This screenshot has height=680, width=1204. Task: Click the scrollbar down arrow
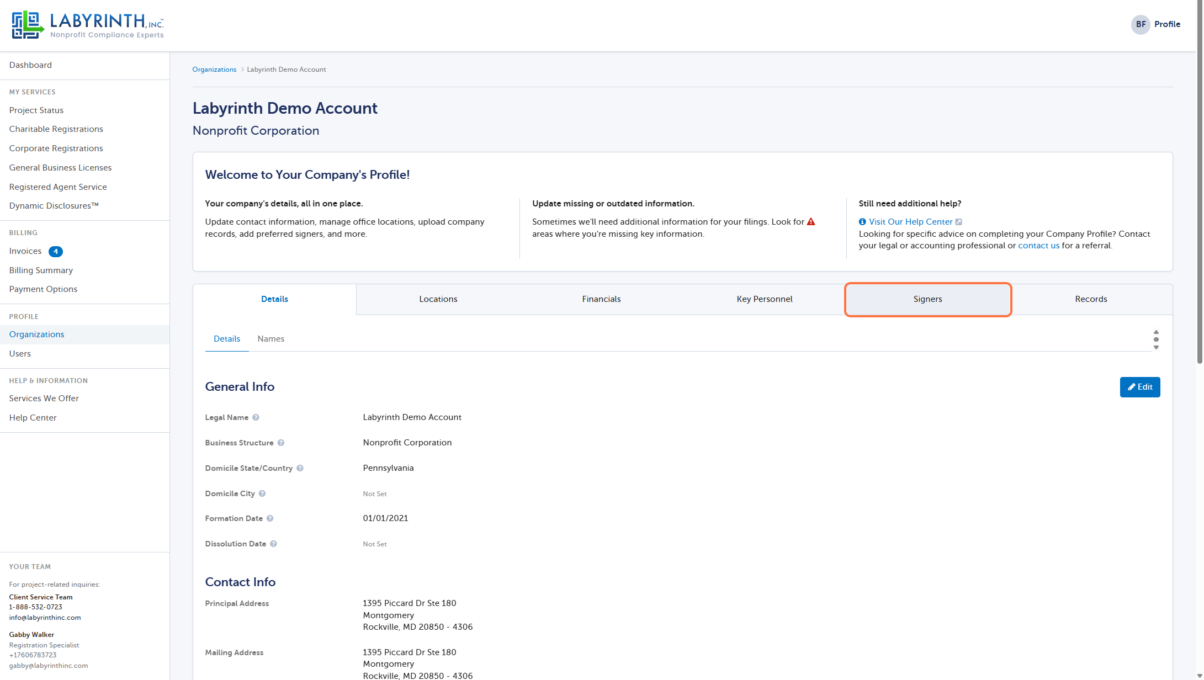click(x=1200, y=676)
